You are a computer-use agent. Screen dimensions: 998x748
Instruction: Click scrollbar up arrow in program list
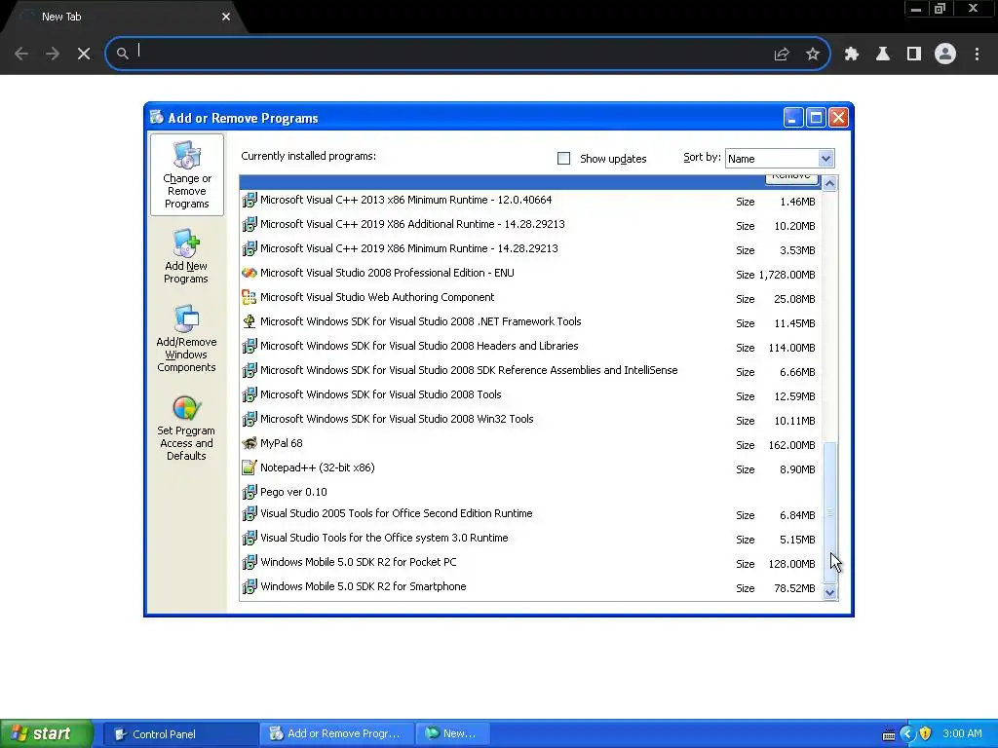(x=829, y=184)
